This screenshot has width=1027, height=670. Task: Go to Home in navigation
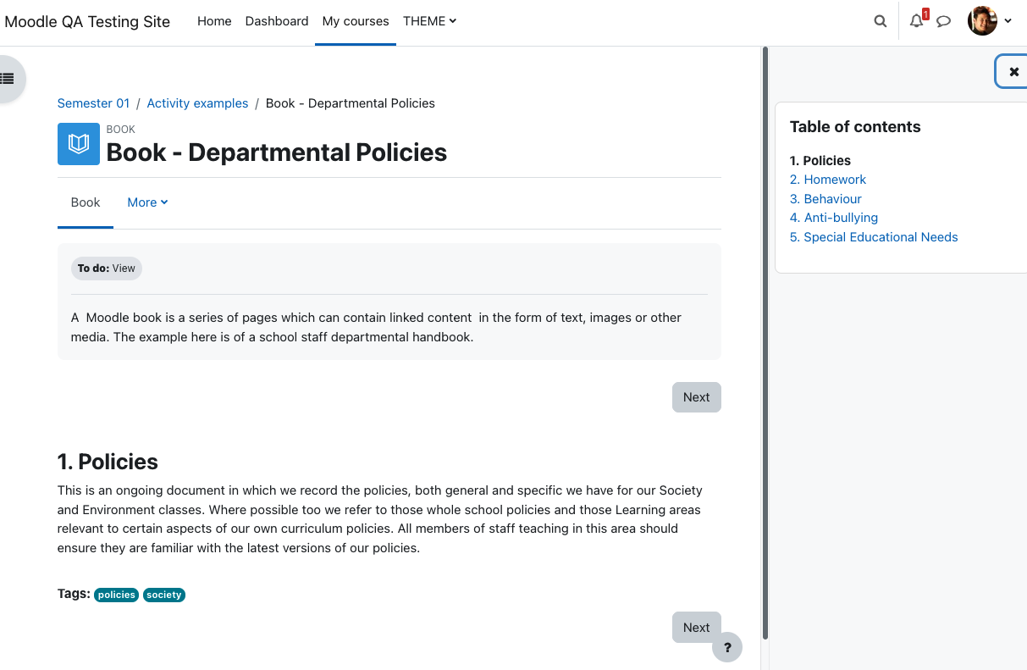click(214, 21)
